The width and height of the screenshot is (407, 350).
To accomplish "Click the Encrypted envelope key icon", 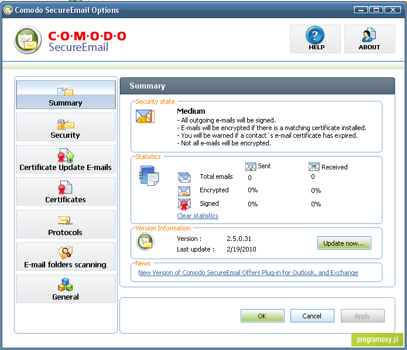I will pyautogui.click(x=184, y=191).
